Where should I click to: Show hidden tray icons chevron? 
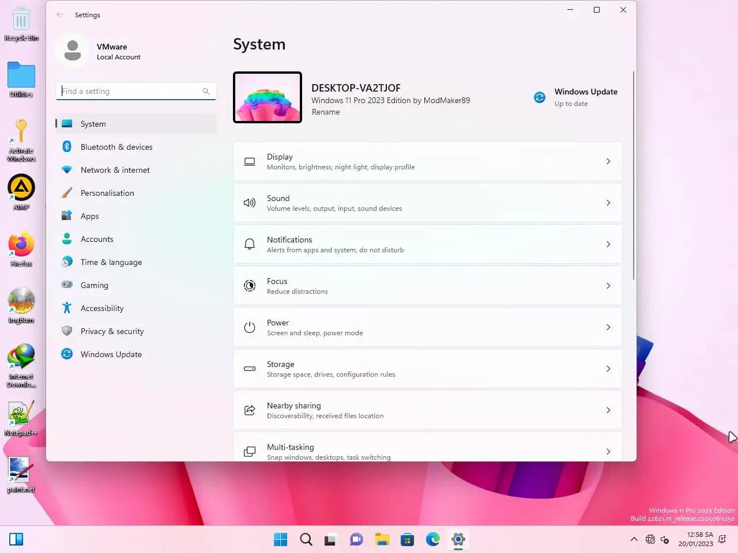(634, 539)
